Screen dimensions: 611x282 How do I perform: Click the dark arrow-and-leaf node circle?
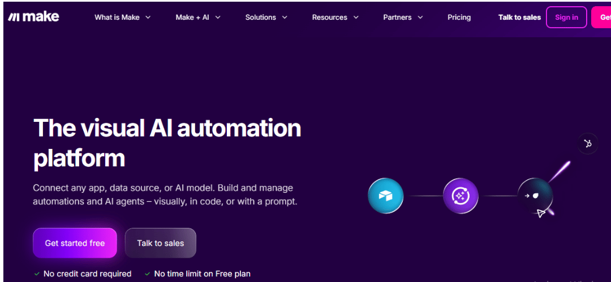pos(535,196)
